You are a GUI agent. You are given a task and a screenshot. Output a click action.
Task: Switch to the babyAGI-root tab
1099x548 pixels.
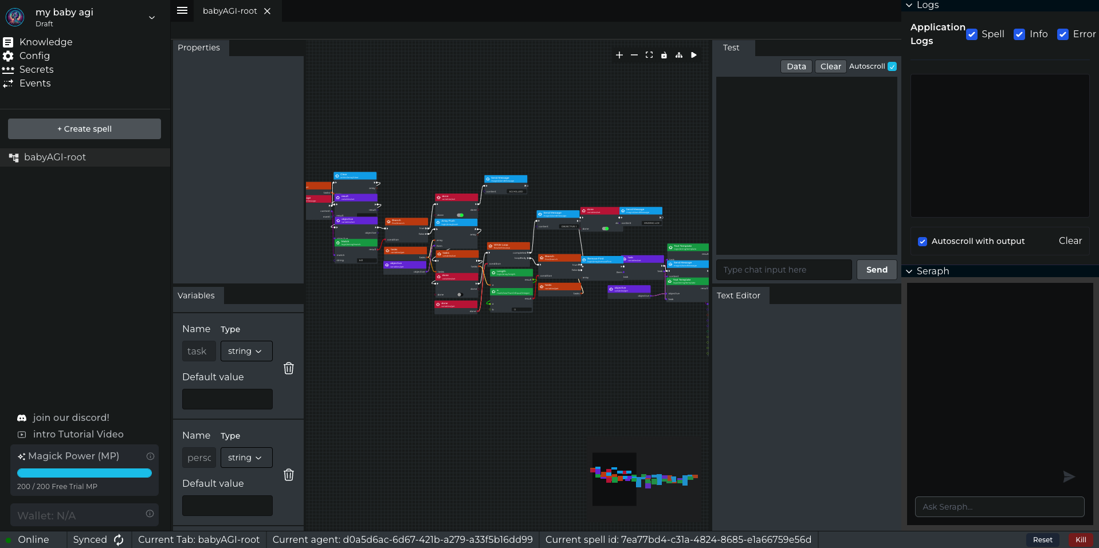pos(230,11)
